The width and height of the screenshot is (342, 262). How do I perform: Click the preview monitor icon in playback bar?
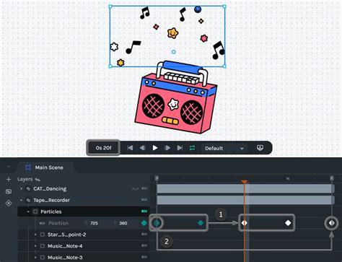[260, 148]
